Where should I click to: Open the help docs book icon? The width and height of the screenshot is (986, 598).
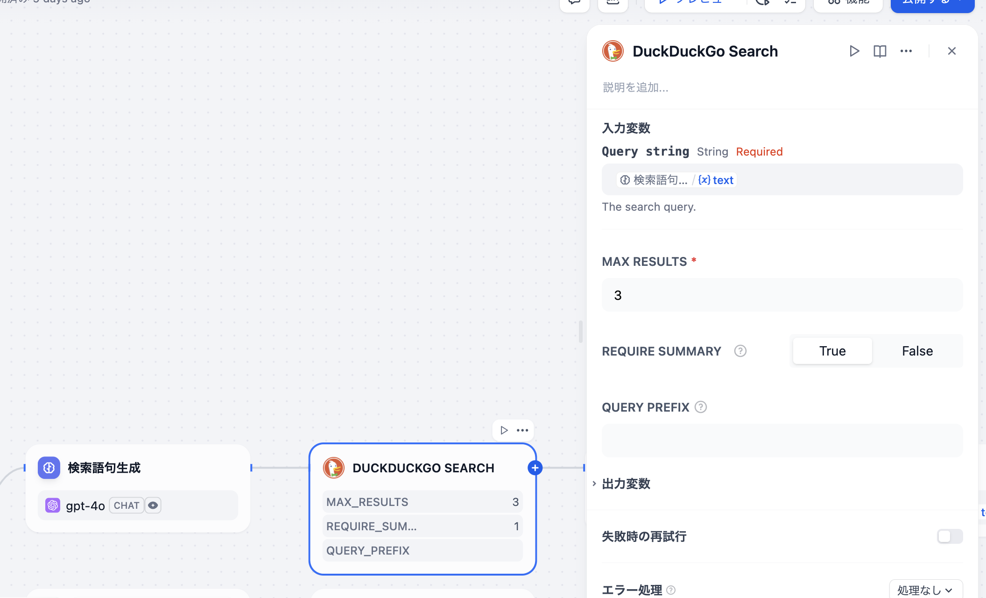[880, 51]
